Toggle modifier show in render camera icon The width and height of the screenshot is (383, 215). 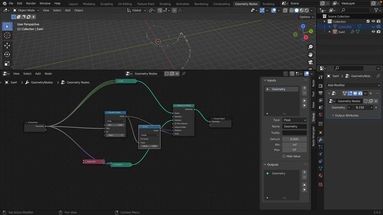360,93
